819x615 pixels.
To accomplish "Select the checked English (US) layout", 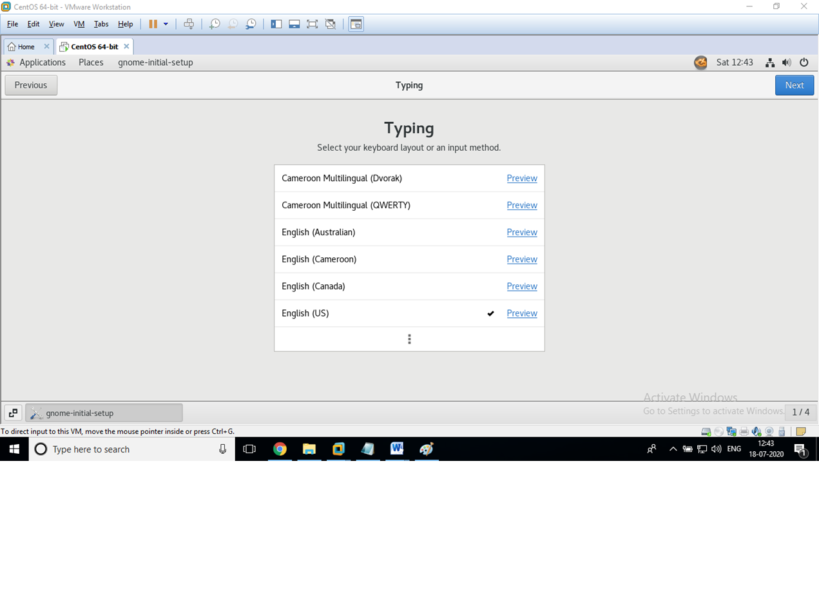I will point(409,314).
